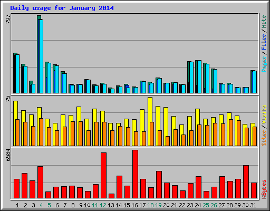Click day 19 label on the x-axis
This screenshot has height=211, width=270.
(158, 205)
